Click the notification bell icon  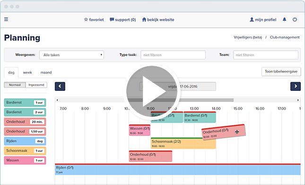tap(284, 19)
